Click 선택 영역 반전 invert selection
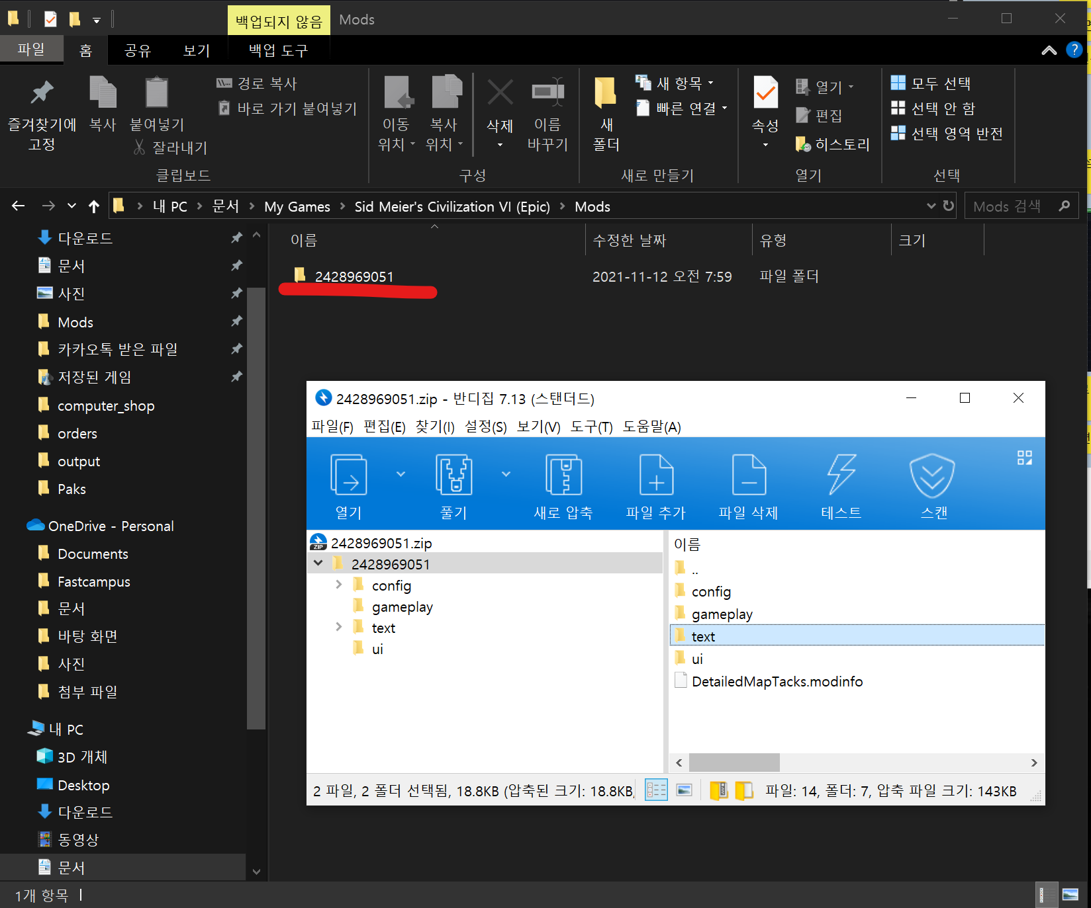 (947, 134)
